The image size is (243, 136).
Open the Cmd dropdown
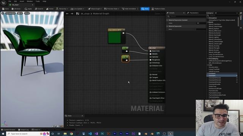[36, 130]
